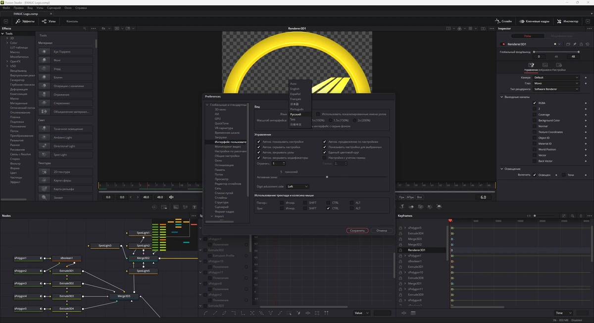This screenshot has height=323, width=594.
Task: Toggle the audio speaker icon under the viewer
Action: click(171, 197)
